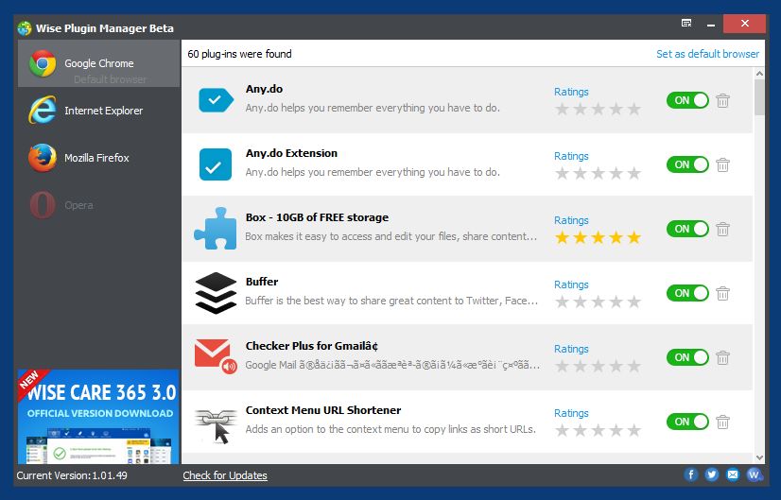Click the plugin list scrollbar thumb
781x500 pixels.
759,97
